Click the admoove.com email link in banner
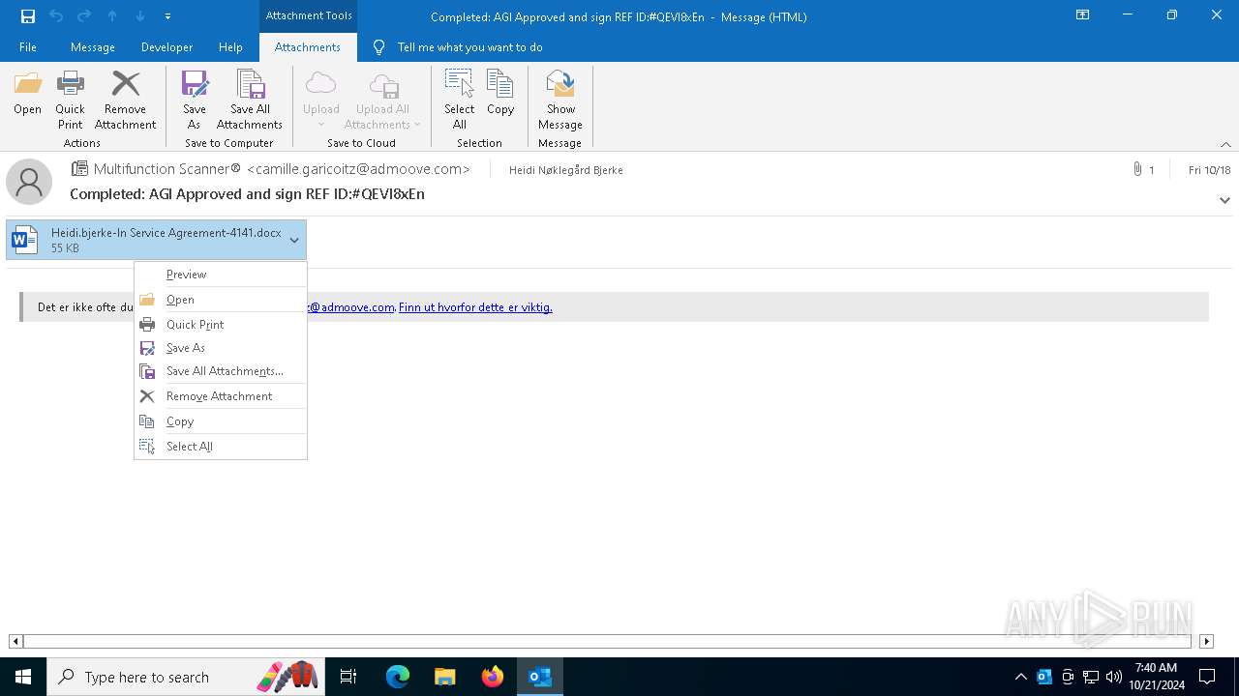 (350, 307)
